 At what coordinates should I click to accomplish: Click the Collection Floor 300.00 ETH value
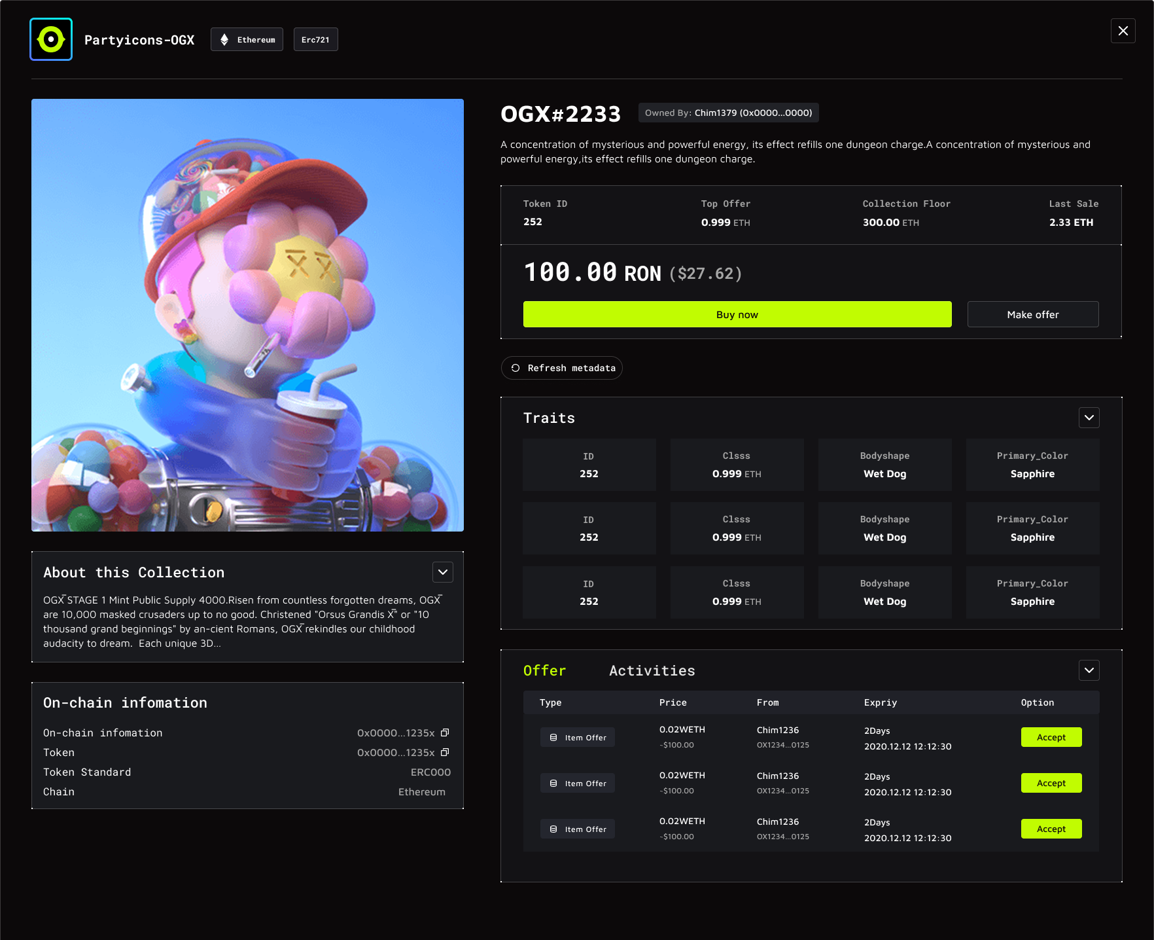890,223
